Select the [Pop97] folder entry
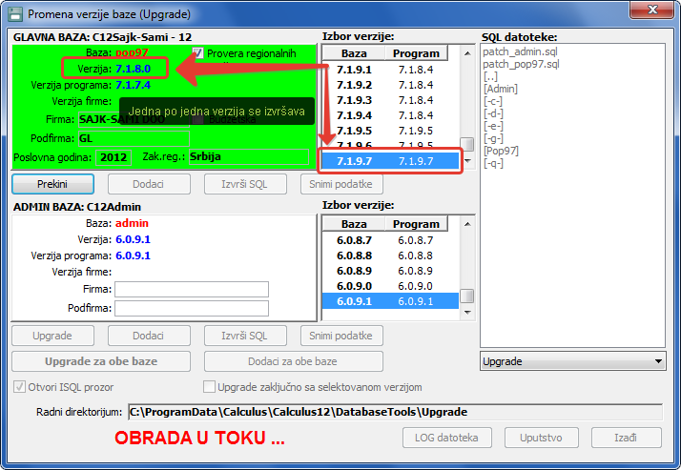The width and height of the screenshot is (681, 470). pyautogui.click(x=502, y=150)
